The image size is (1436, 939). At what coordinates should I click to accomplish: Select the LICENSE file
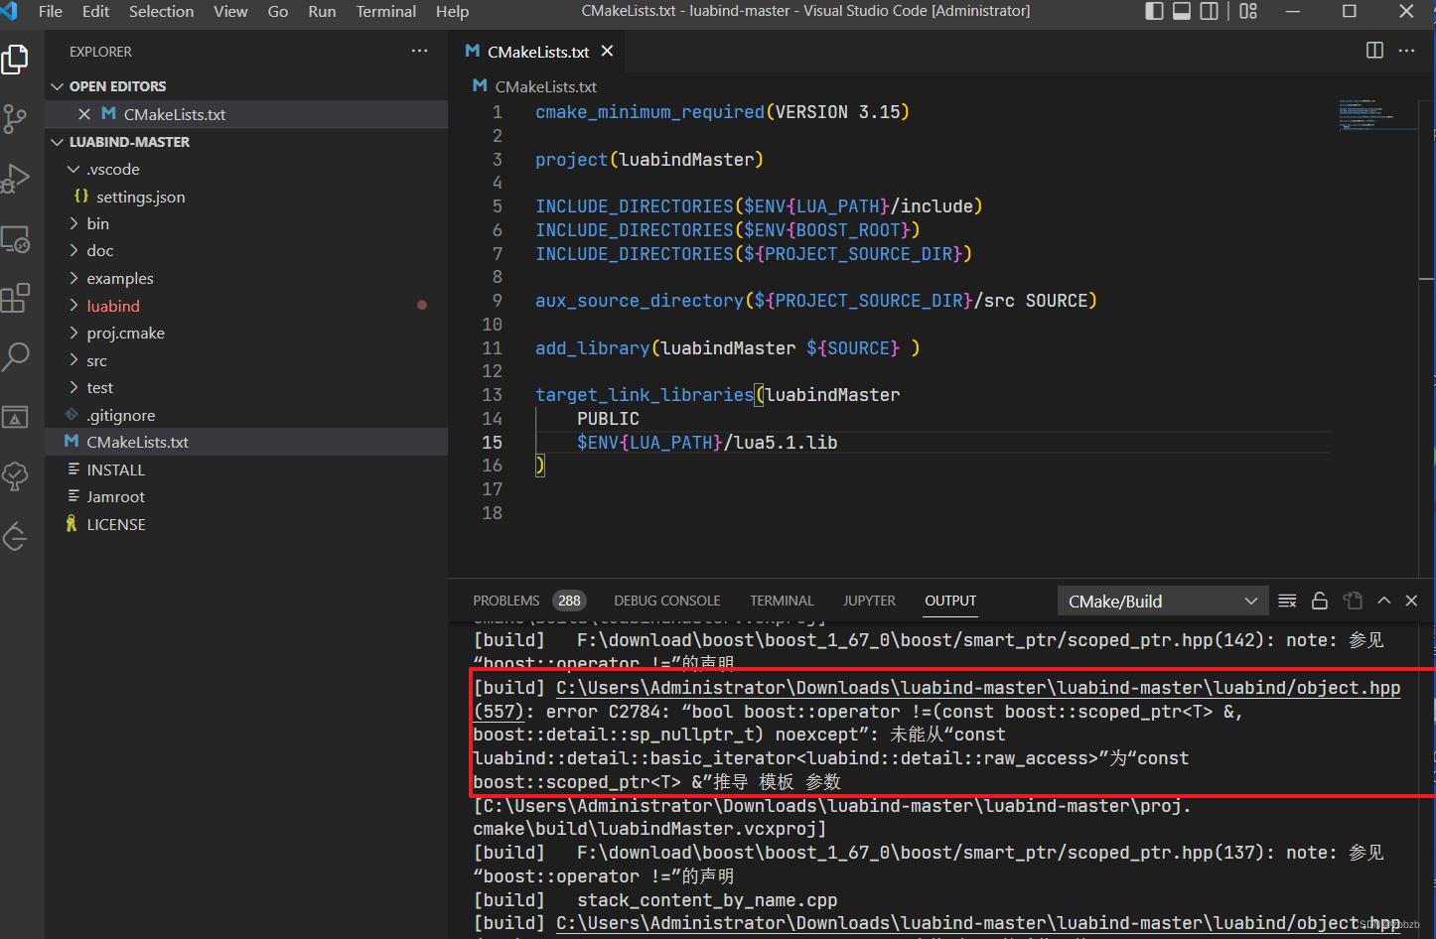[115, 524]
